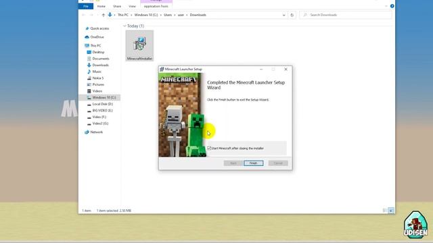Click the Search Downloads field
The height and width of the screenshot is (243, 433).
[x=346, y=15]
